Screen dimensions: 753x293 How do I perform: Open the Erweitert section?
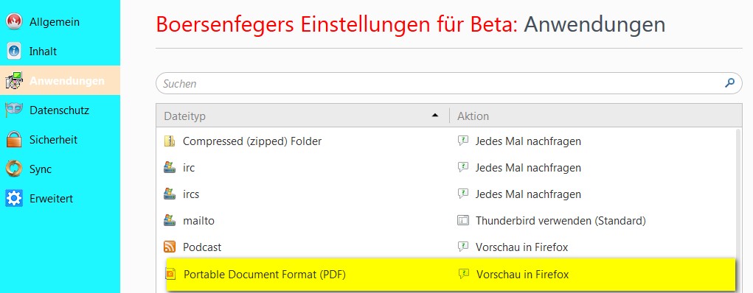[x=51, y=199]
